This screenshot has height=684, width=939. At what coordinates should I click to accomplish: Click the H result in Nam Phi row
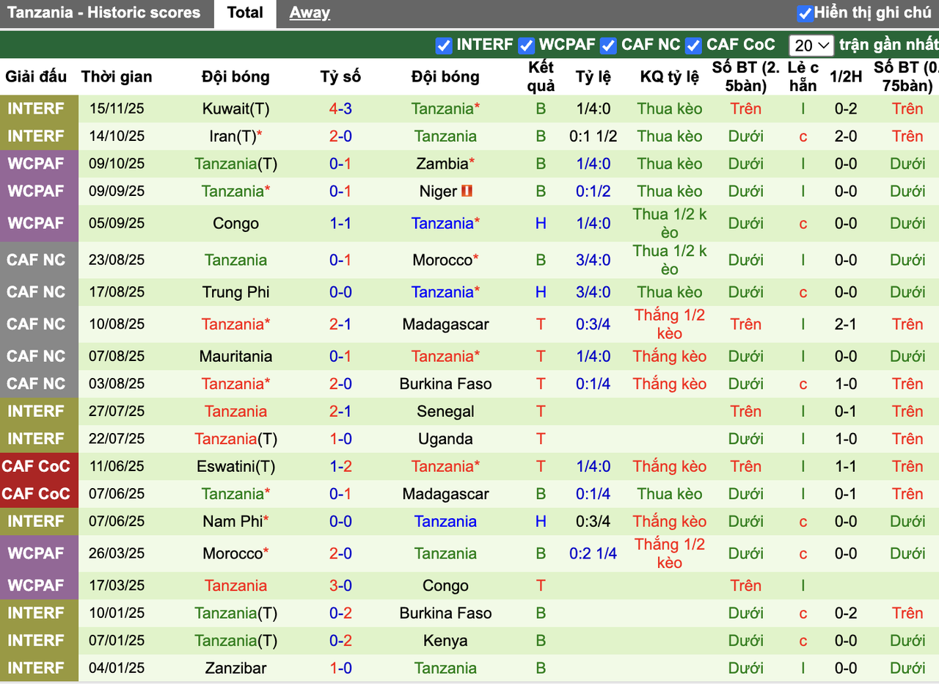[541, 521]
